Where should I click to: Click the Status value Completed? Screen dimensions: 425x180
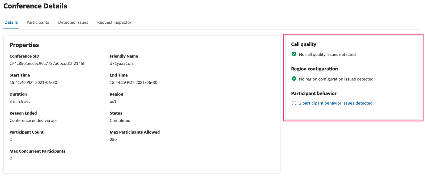(x=120, y=121)
